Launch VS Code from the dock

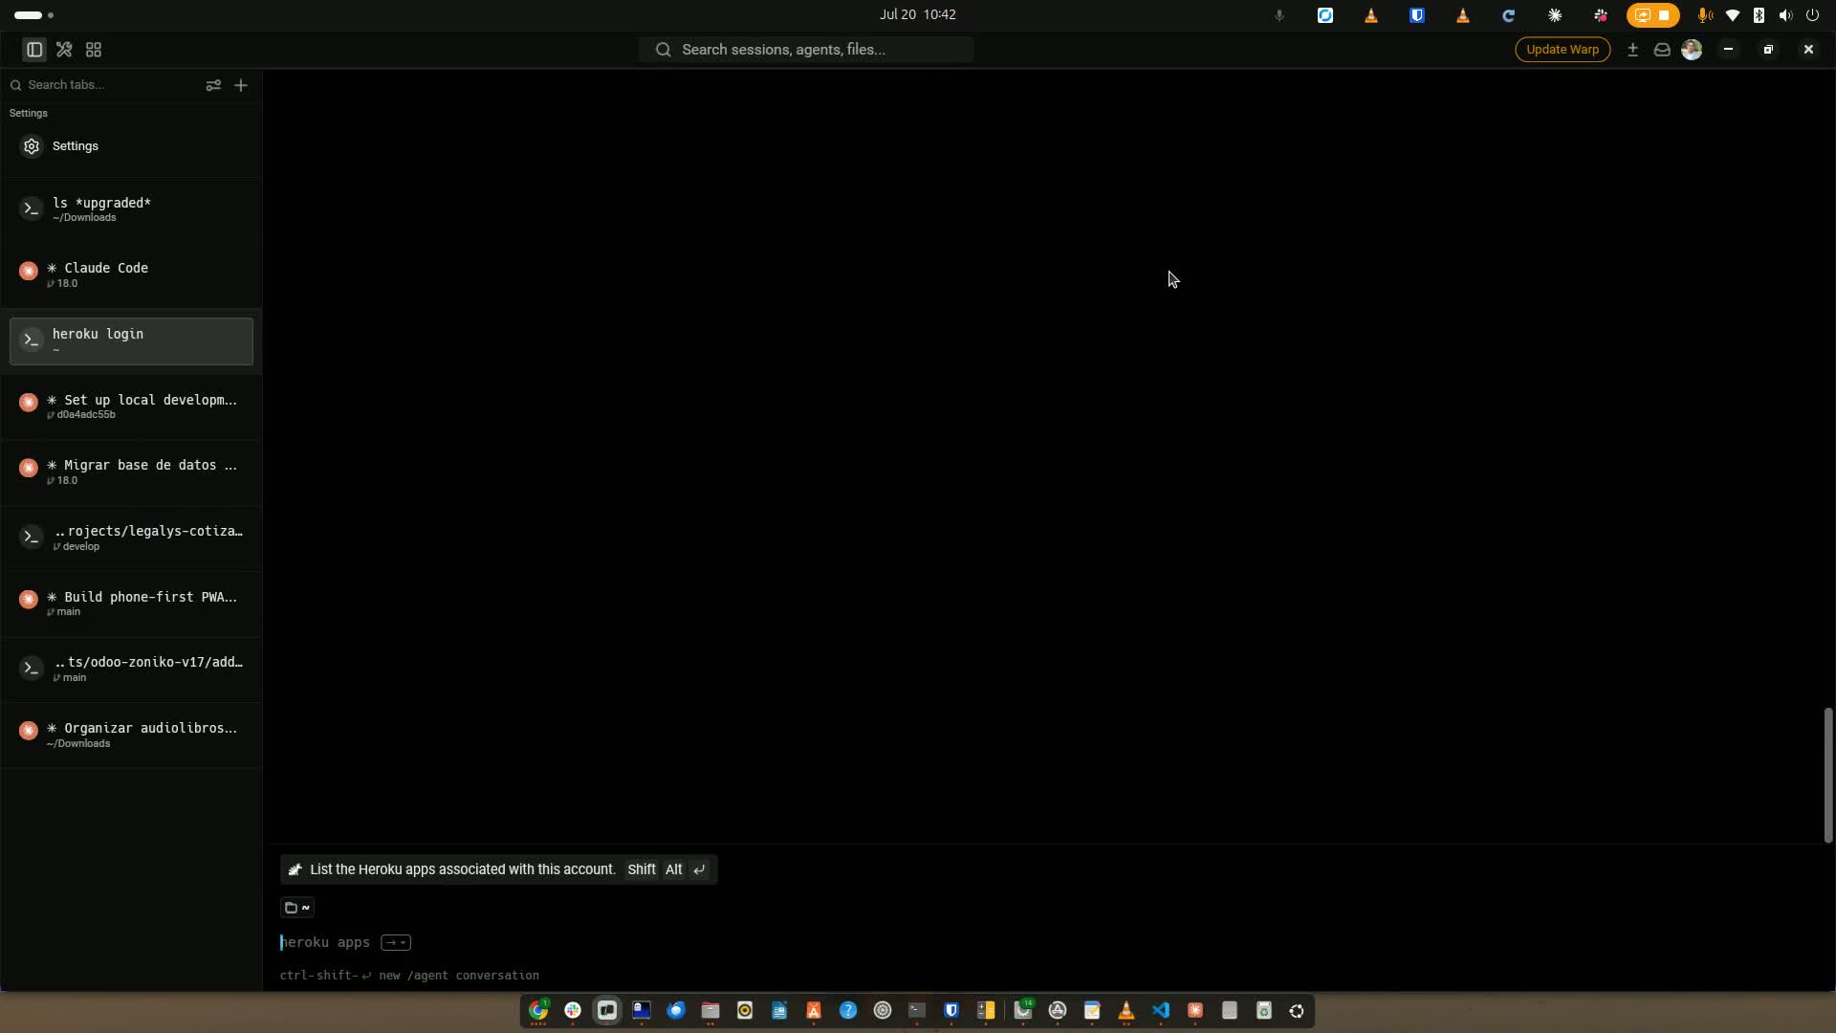1161,1011
